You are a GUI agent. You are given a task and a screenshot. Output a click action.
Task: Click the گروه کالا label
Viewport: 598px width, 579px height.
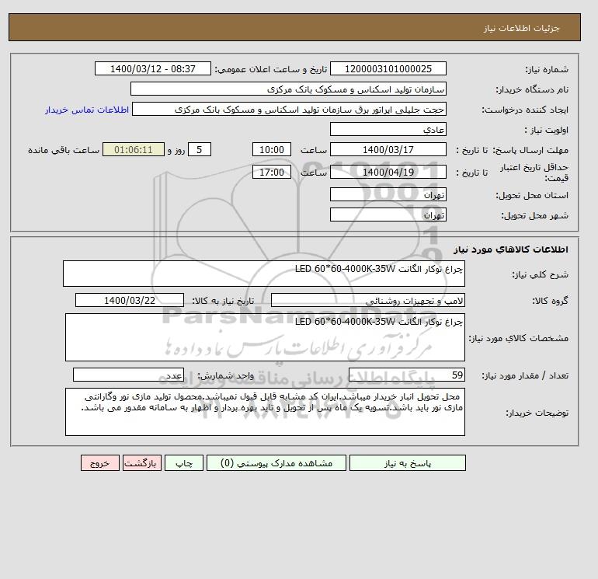550,301
